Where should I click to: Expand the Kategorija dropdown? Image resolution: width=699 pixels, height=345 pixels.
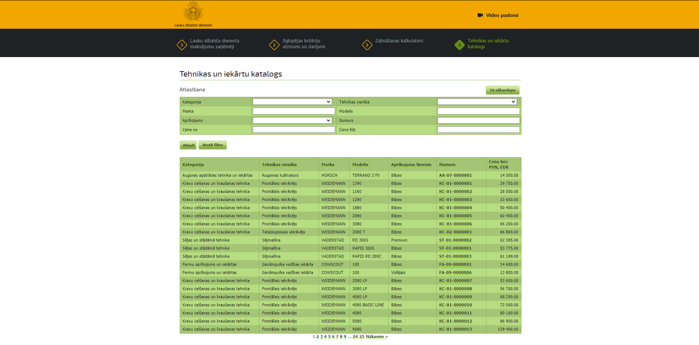(x=292, y=102)
